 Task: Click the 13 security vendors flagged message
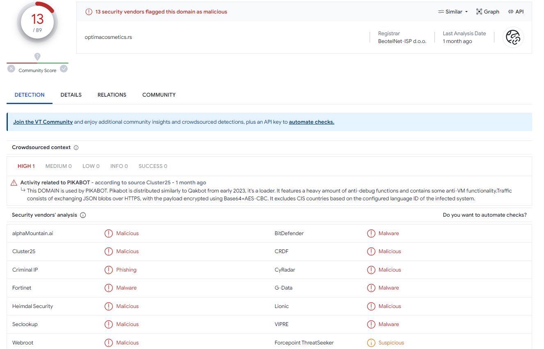click(161, 12)
